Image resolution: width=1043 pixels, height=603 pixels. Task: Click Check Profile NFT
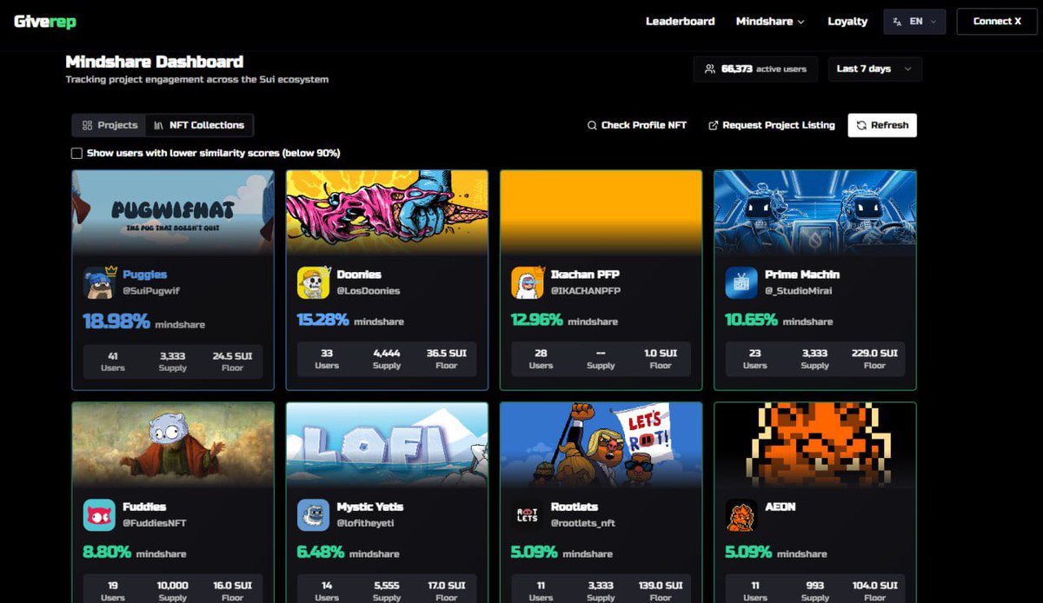tap(637, 125)
